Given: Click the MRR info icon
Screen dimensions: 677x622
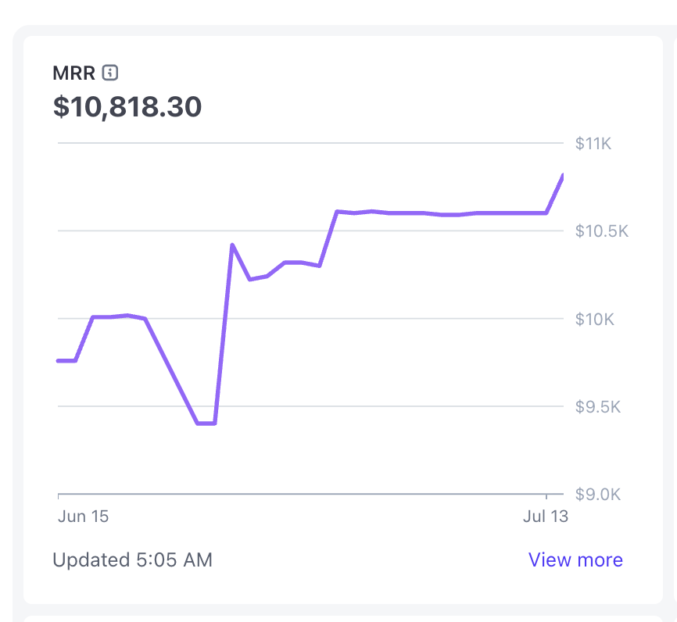Looking at the screenshot, I should click(x=110, y=73).
